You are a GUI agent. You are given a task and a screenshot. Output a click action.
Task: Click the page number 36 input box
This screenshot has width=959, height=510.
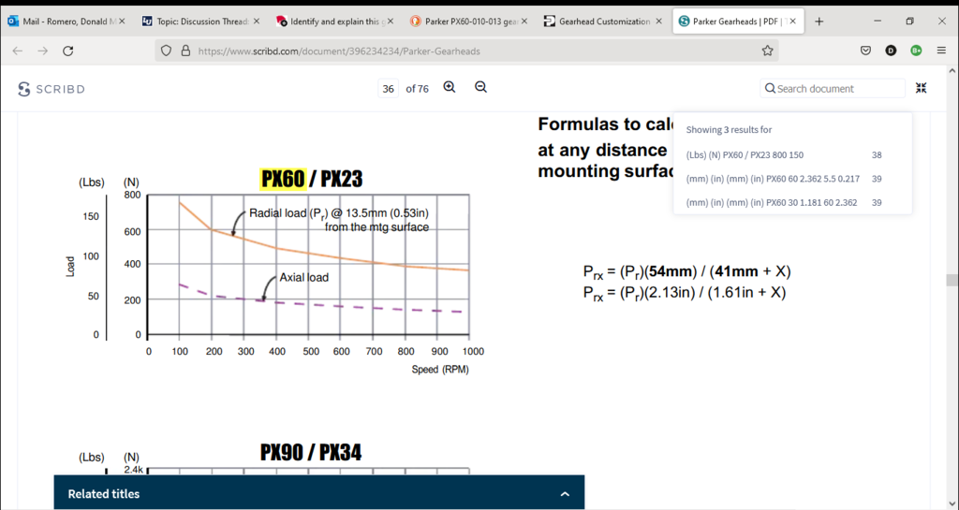click(388, 88)
